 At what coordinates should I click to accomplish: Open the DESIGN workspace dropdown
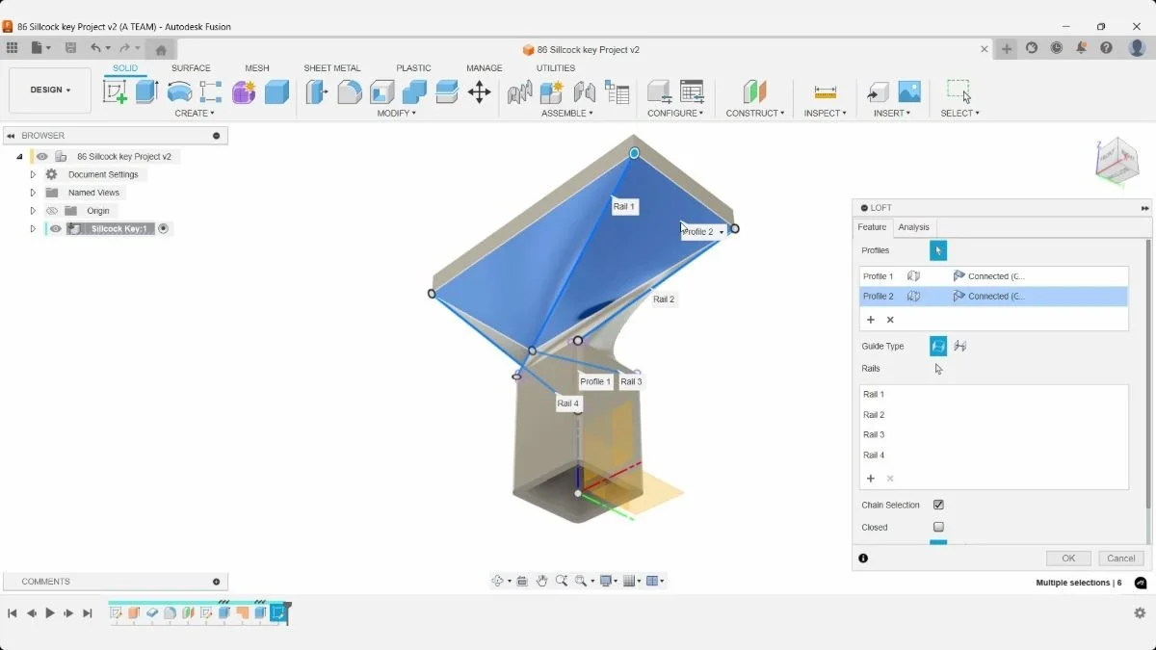click(50, 90)
